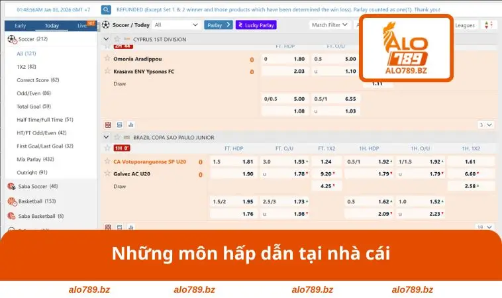Viewport: 502px width, 298px height.
Task: Switch to the Today tab
Action: pyautogui.click(x=52, y=26)
